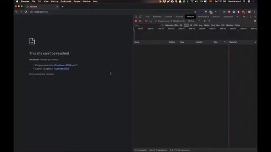
Task: Go forward in Chrome navigation
Action: click(x=21, y=12)
